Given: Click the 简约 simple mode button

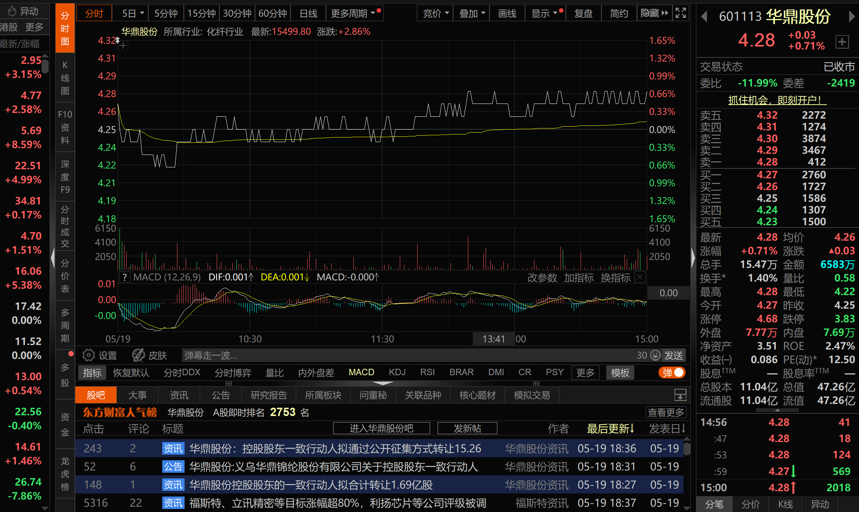Looking at the screenshot, I should [619, 14].
